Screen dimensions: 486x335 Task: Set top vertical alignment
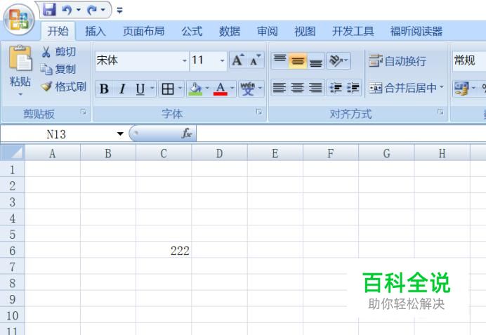click(280, 60)
